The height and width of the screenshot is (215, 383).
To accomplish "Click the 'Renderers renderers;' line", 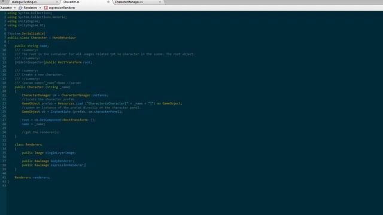I will 33,177.
